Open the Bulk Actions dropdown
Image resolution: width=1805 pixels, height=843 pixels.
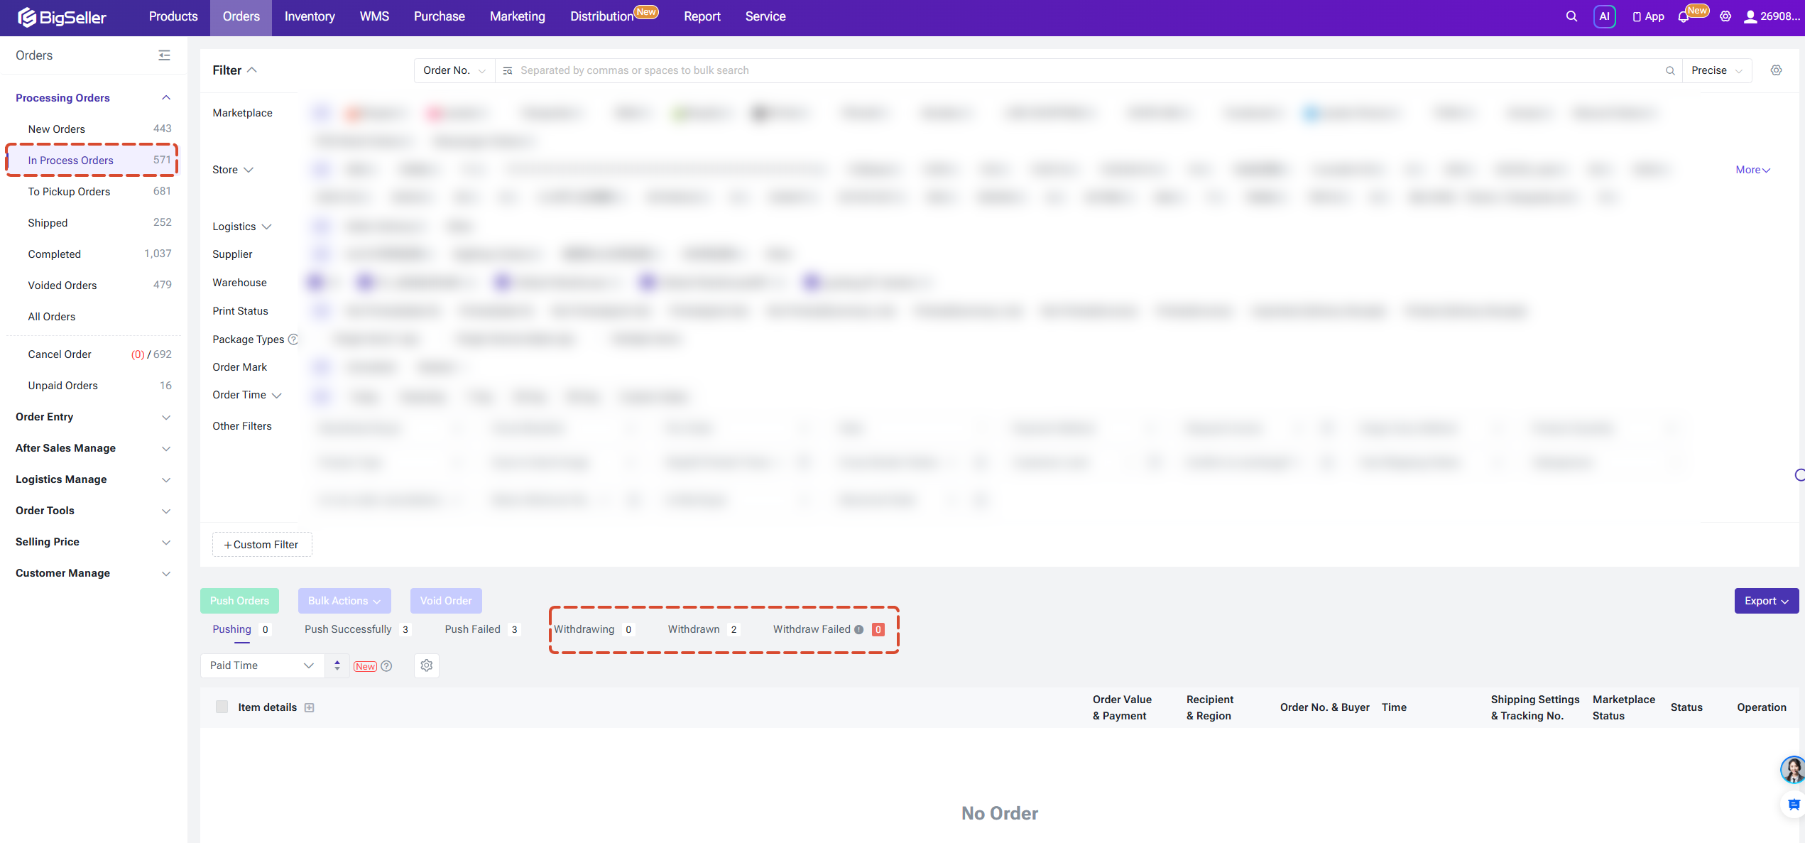(344, 601)
